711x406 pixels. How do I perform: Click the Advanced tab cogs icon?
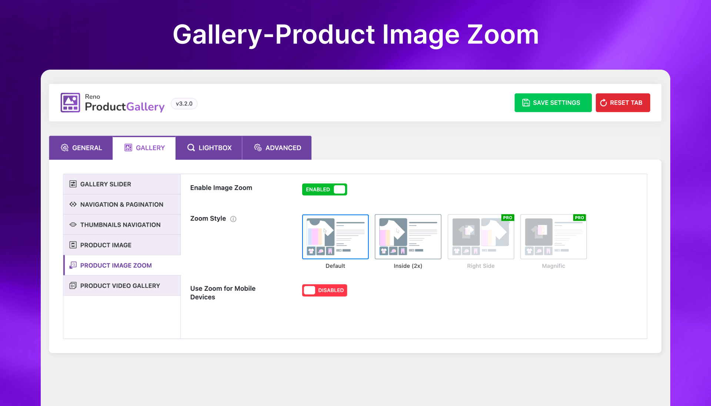click(258, 148)
